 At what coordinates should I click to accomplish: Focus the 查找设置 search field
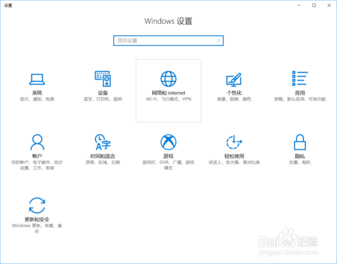click(168, 41)
